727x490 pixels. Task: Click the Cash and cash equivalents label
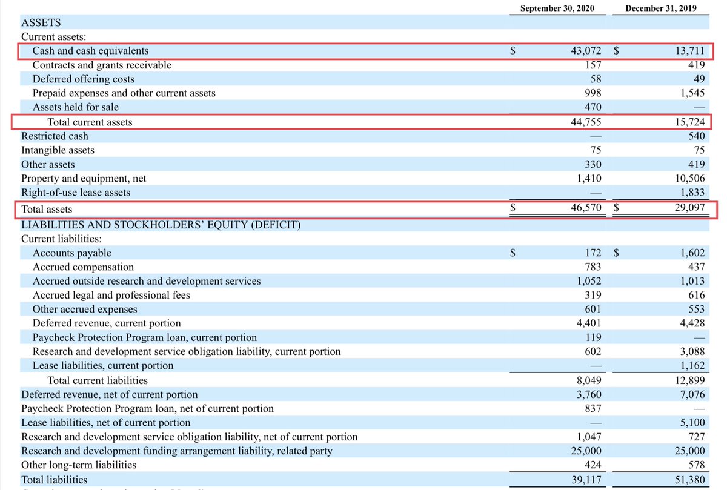(x=90, y=51)
